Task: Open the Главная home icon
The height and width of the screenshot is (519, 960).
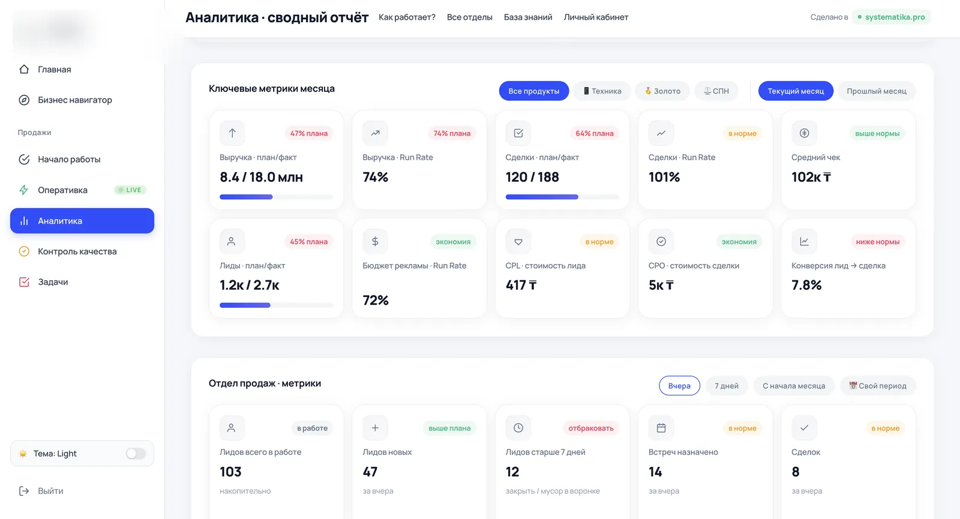Action: (24, 69)
